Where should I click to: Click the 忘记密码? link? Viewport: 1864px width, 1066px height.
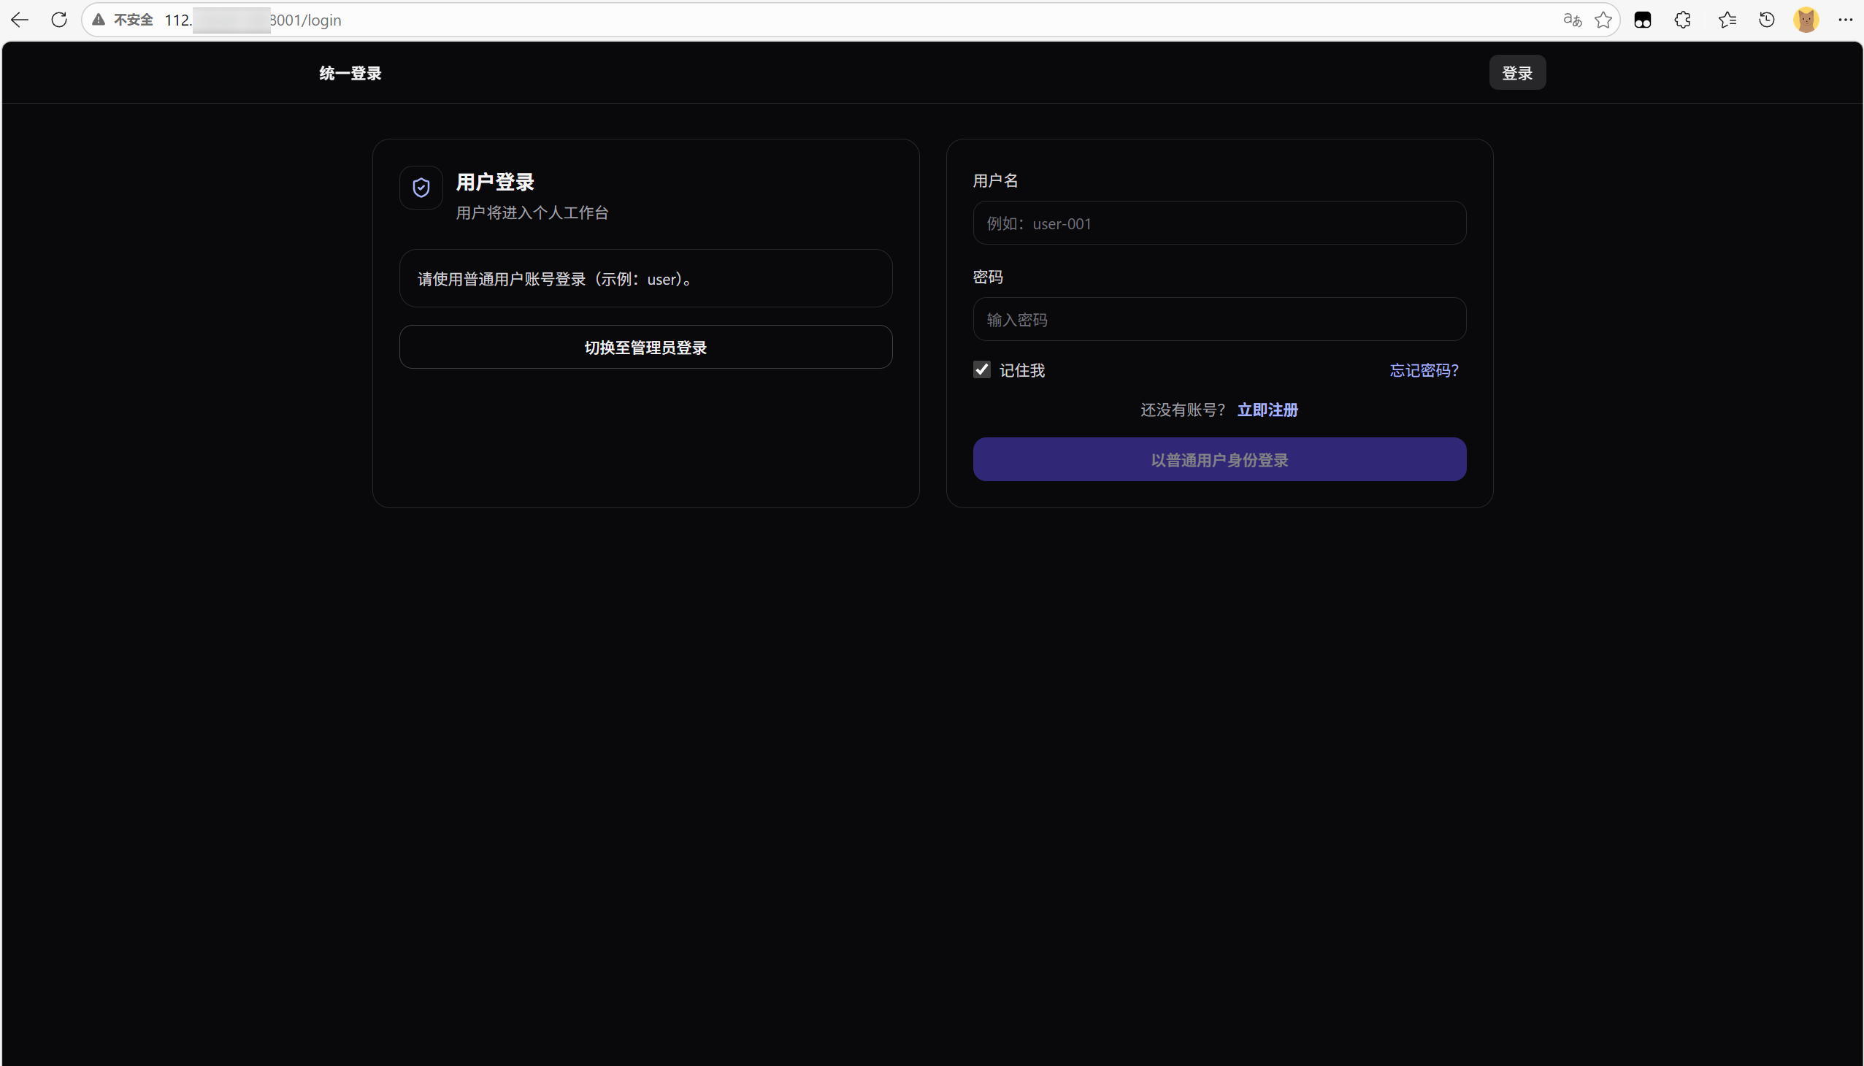click(1424, 370)
